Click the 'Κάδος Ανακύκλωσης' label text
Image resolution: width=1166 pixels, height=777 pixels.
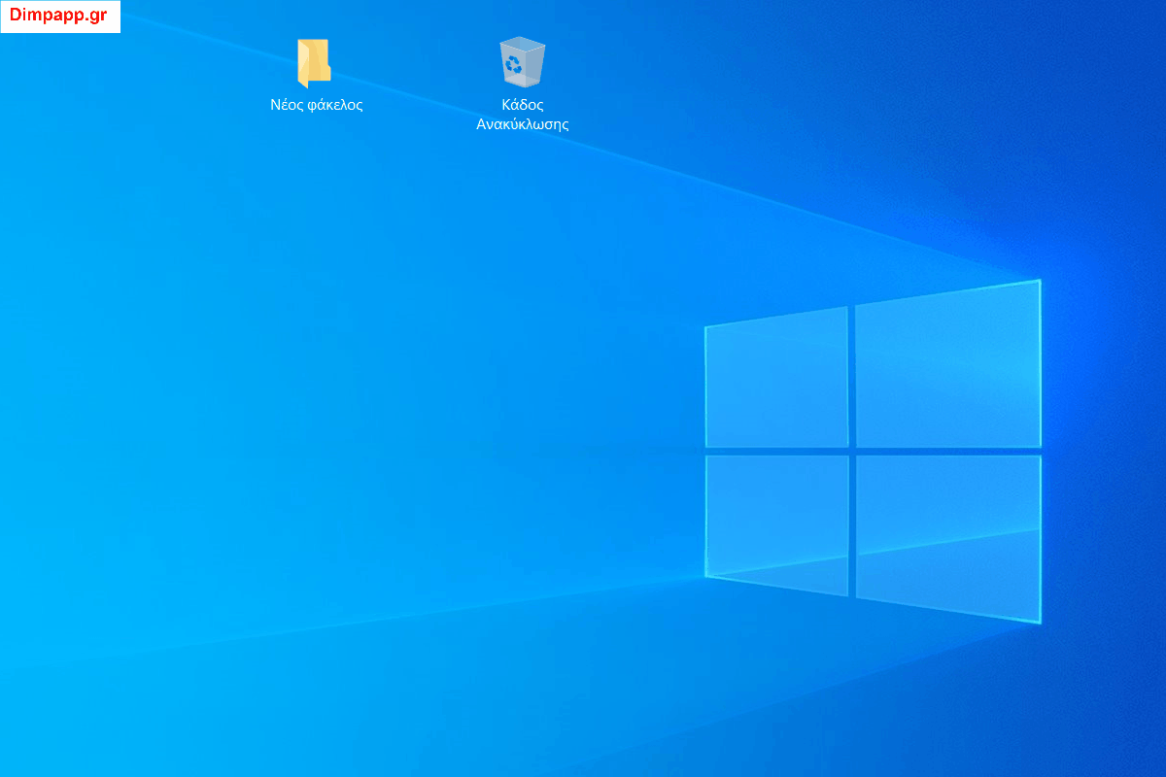point(523,115)
